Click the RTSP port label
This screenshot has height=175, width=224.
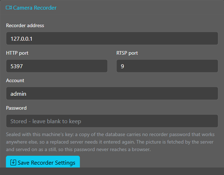pos(127,53)
